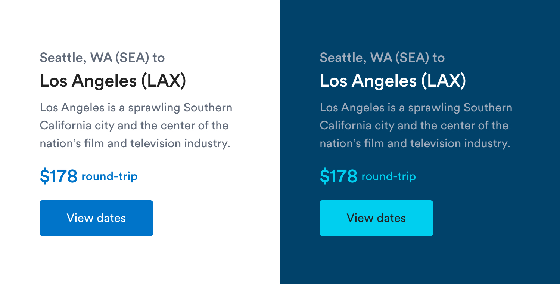Screen dimensions: 560x284
Task: Click the California city description line on white card
Action: (x=134, y=126)
